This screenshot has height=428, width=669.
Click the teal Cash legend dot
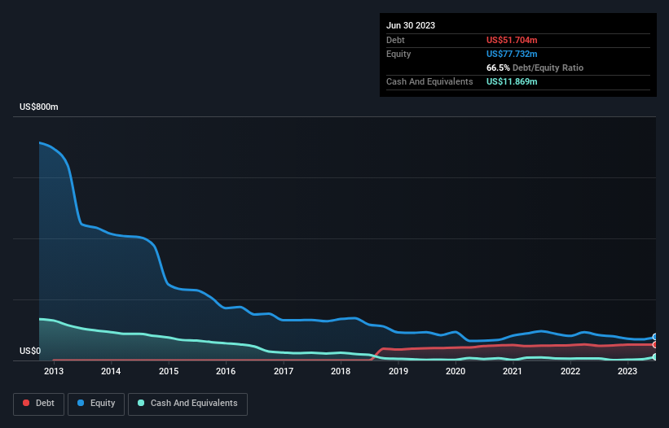pos(141,403)
